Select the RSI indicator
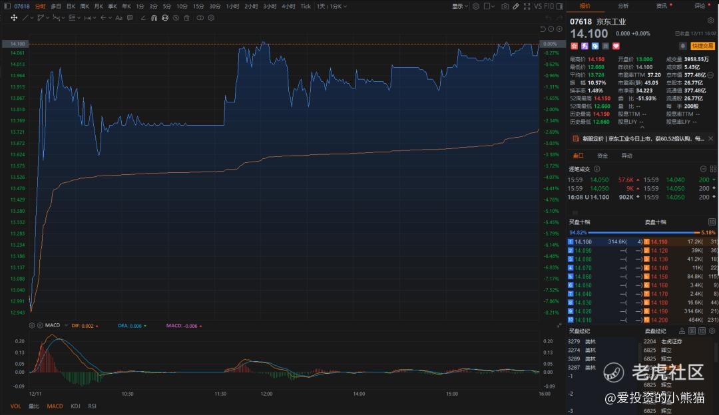The width and height of the screenshot is (719, 415). pos(92,406)
